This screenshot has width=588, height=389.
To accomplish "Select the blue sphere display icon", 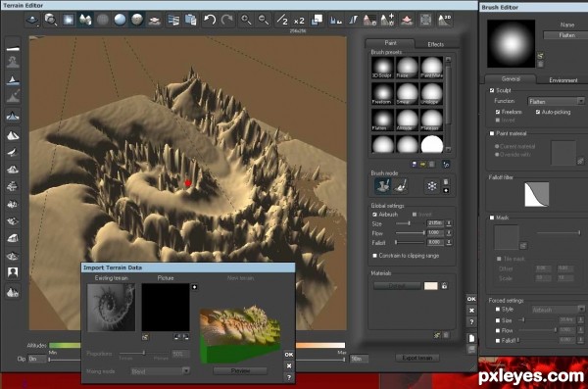I will [120, 20].
